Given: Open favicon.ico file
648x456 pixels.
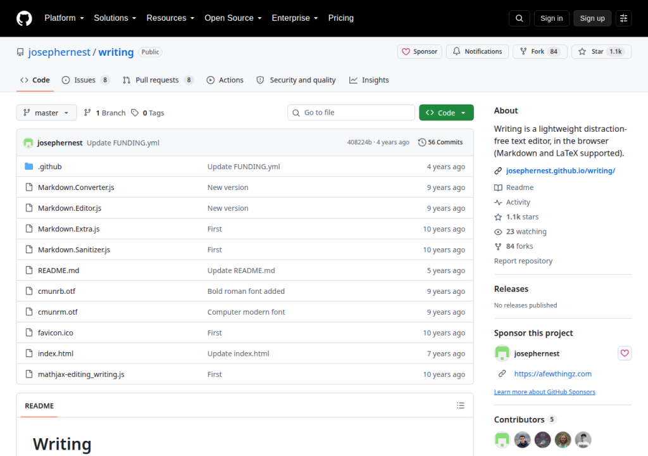Looking at the screenshot, I should pos(56,332).
